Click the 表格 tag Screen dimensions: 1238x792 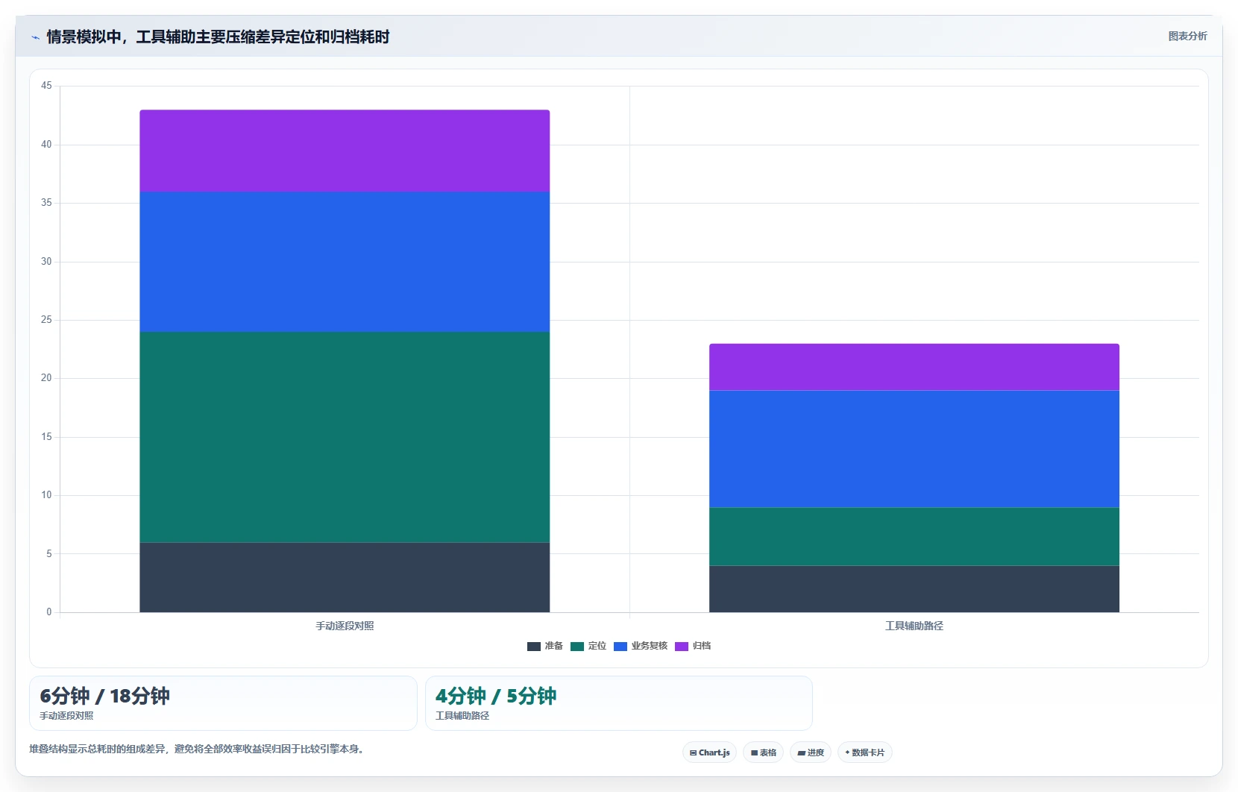[763, 752]
